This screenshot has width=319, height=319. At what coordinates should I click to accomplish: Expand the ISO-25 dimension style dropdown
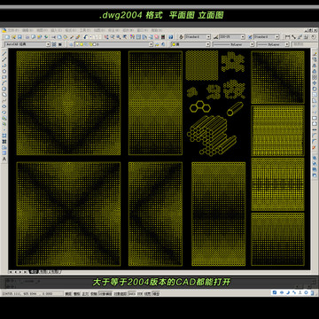coord(232,37)
